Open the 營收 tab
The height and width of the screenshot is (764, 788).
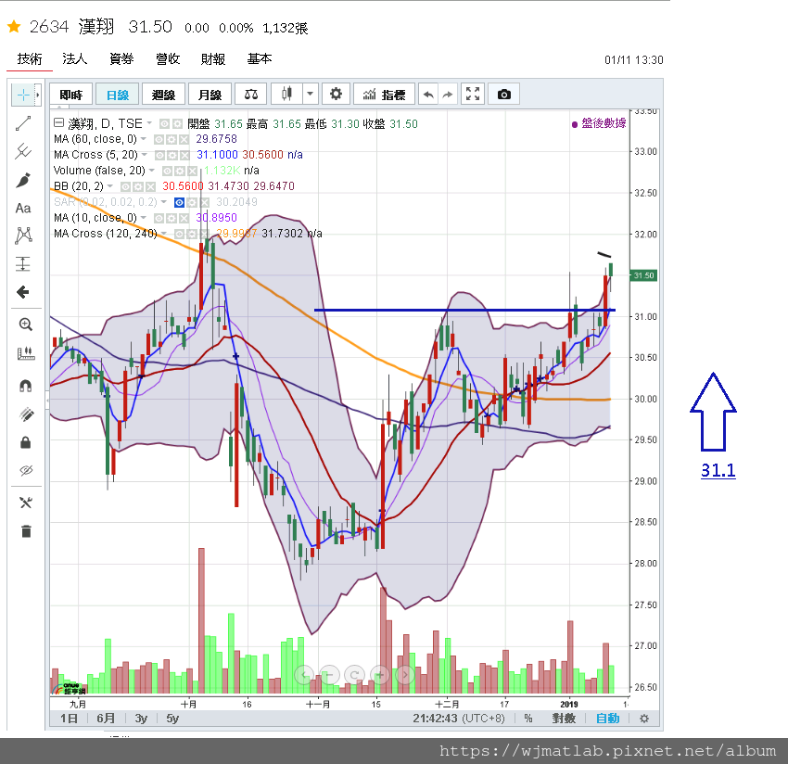point(168,58)
